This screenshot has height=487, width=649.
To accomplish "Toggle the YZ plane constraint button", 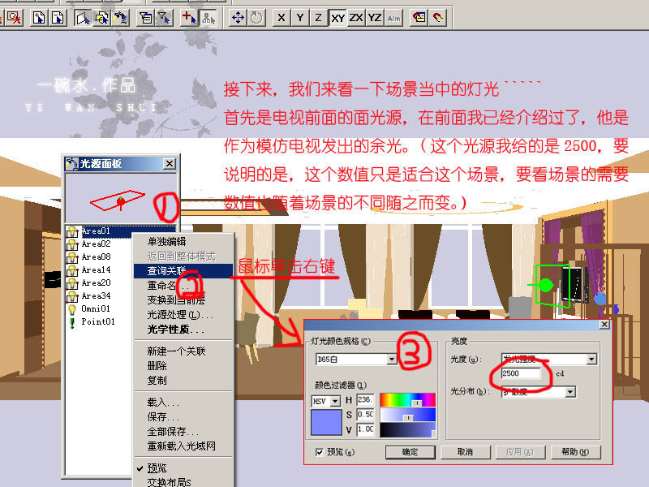I will pyautogui.click(x=375, y=18).
